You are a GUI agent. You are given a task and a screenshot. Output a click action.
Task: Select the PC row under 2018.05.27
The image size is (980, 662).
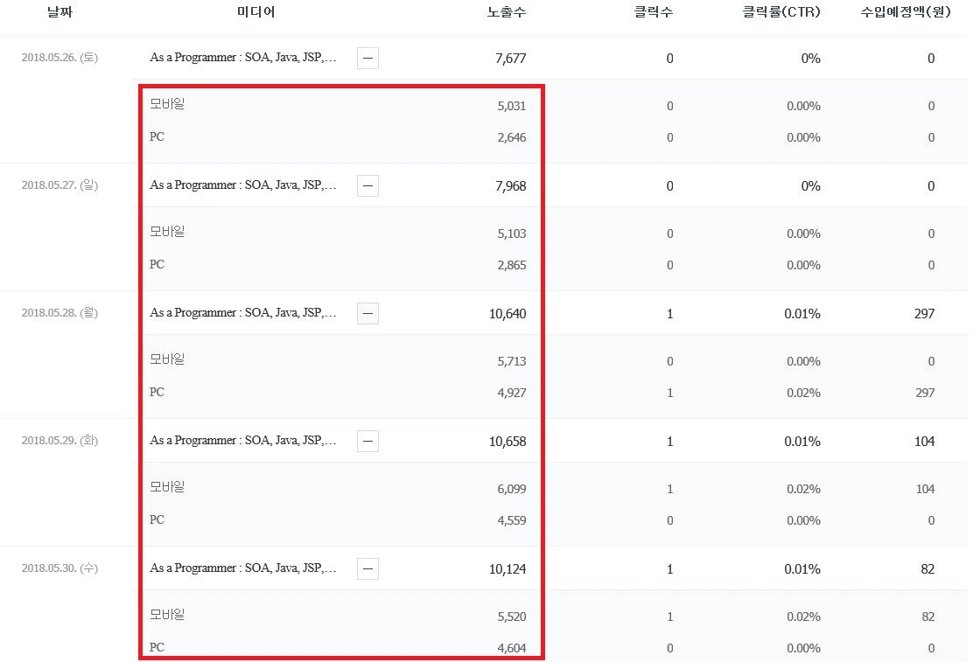pos(157,264)
